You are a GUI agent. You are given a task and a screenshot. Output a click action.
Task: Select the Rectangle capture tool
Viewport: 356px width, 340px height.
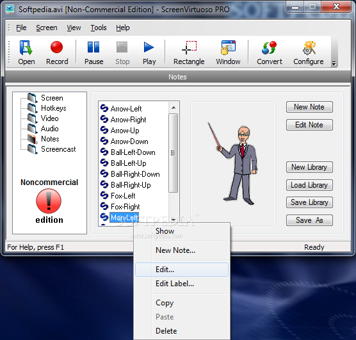[189, 53]
